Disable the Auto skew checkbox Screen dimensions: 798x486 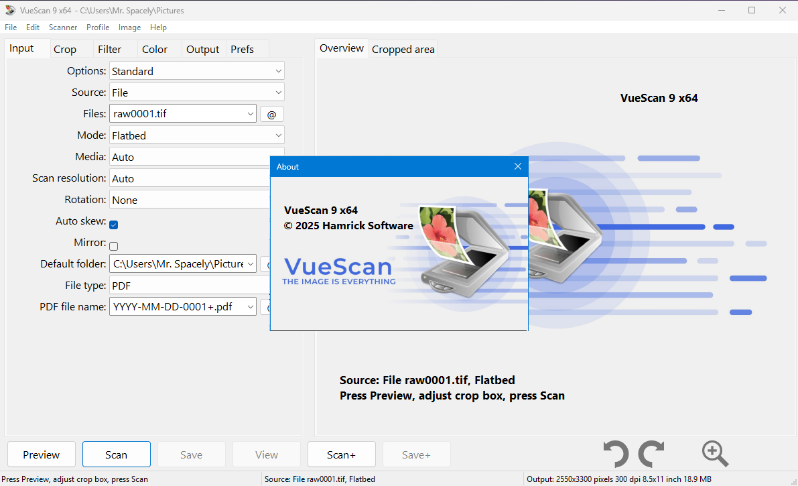click(113, 225)
